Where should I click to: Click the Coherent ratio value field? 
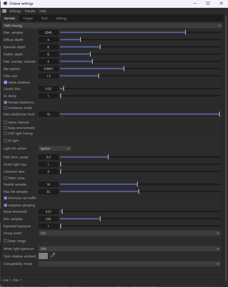pyautogui.click(x=48, y=172)
